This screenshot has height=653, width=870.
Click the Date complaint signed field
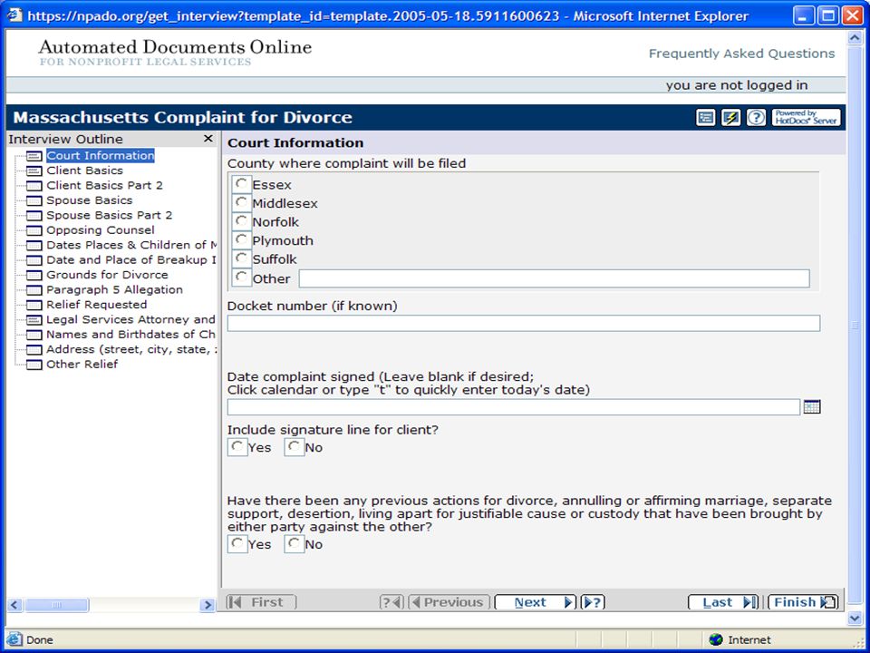point(514,407)
